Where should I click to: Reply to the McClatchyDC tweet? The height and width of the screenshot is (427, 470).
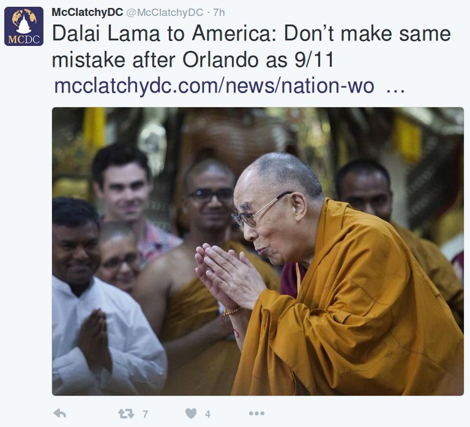click(59, 414)
